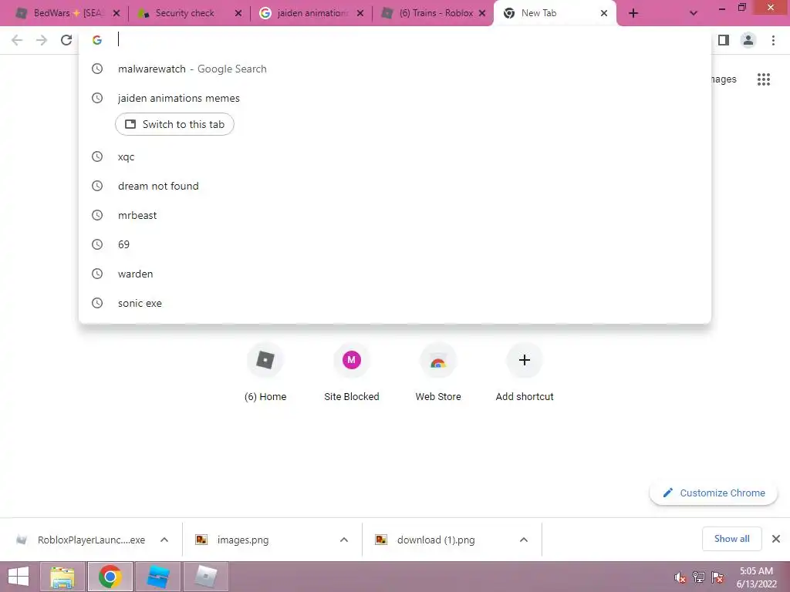Toggle the side panel icon
This screenshot has width=790, height=592.
coord(724,40)
